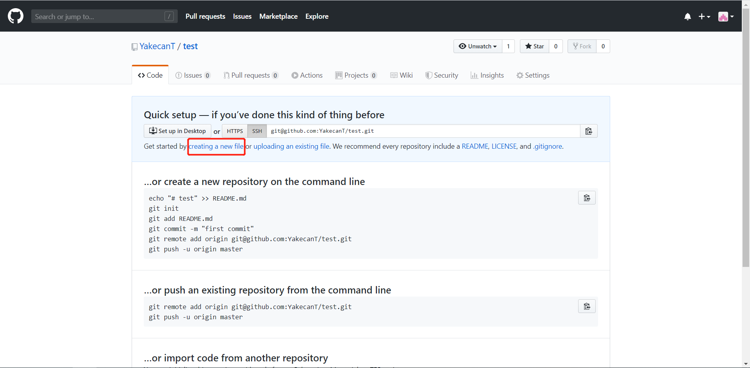Open the .gitignore link
The height and width of the screenshot is (368, 750).
(548, 146)
